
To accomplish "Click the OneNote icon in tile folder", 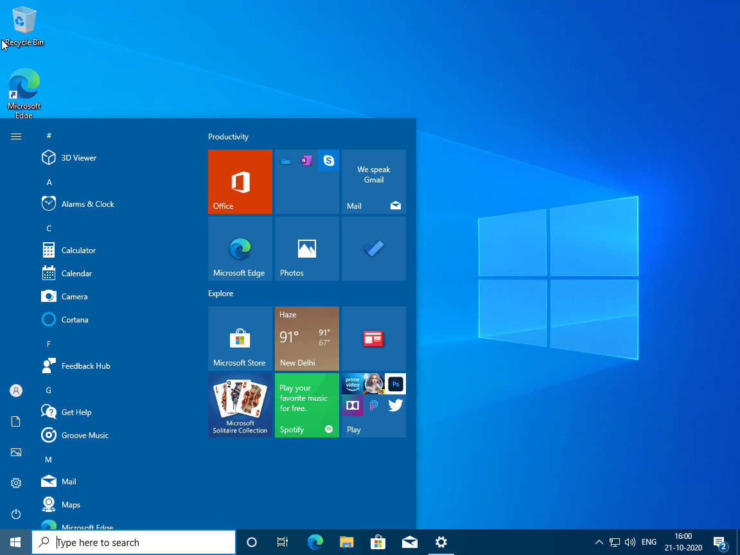I will tap(307, 161).
